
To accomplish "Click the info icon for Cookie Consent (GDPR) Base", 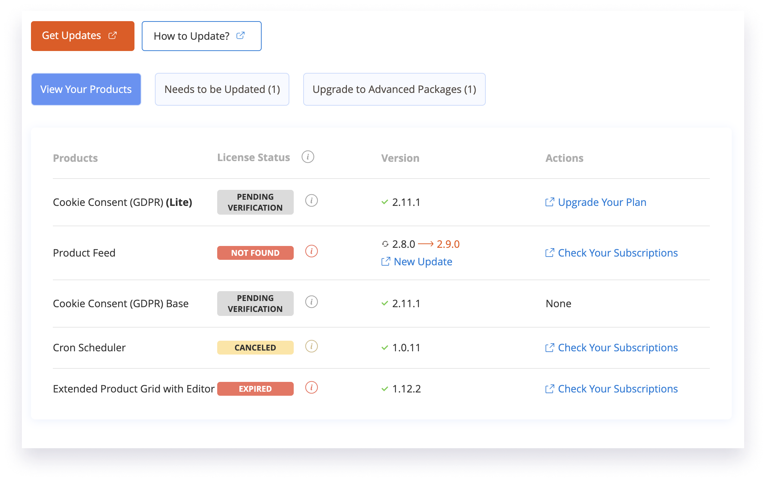I will [x=311, y=302].
